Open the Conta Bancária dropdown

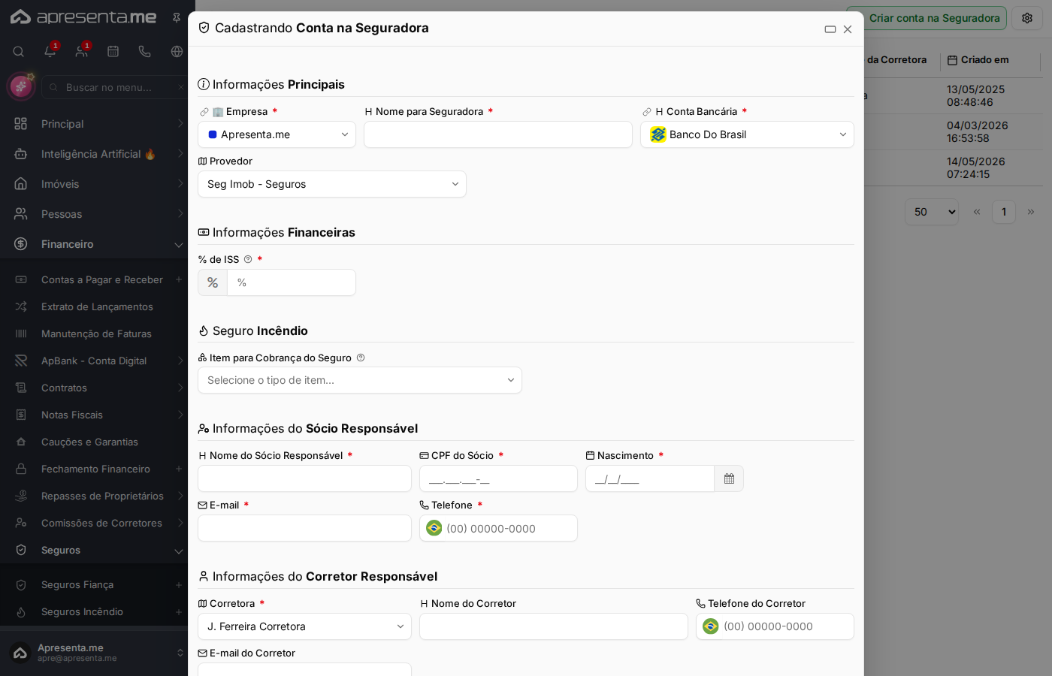tap(747, 134)
